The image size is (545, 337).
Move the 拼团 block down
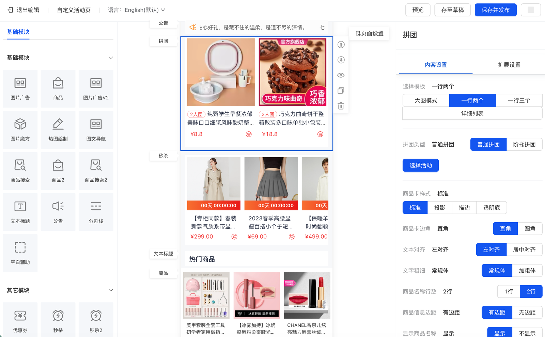pos(341,60)
